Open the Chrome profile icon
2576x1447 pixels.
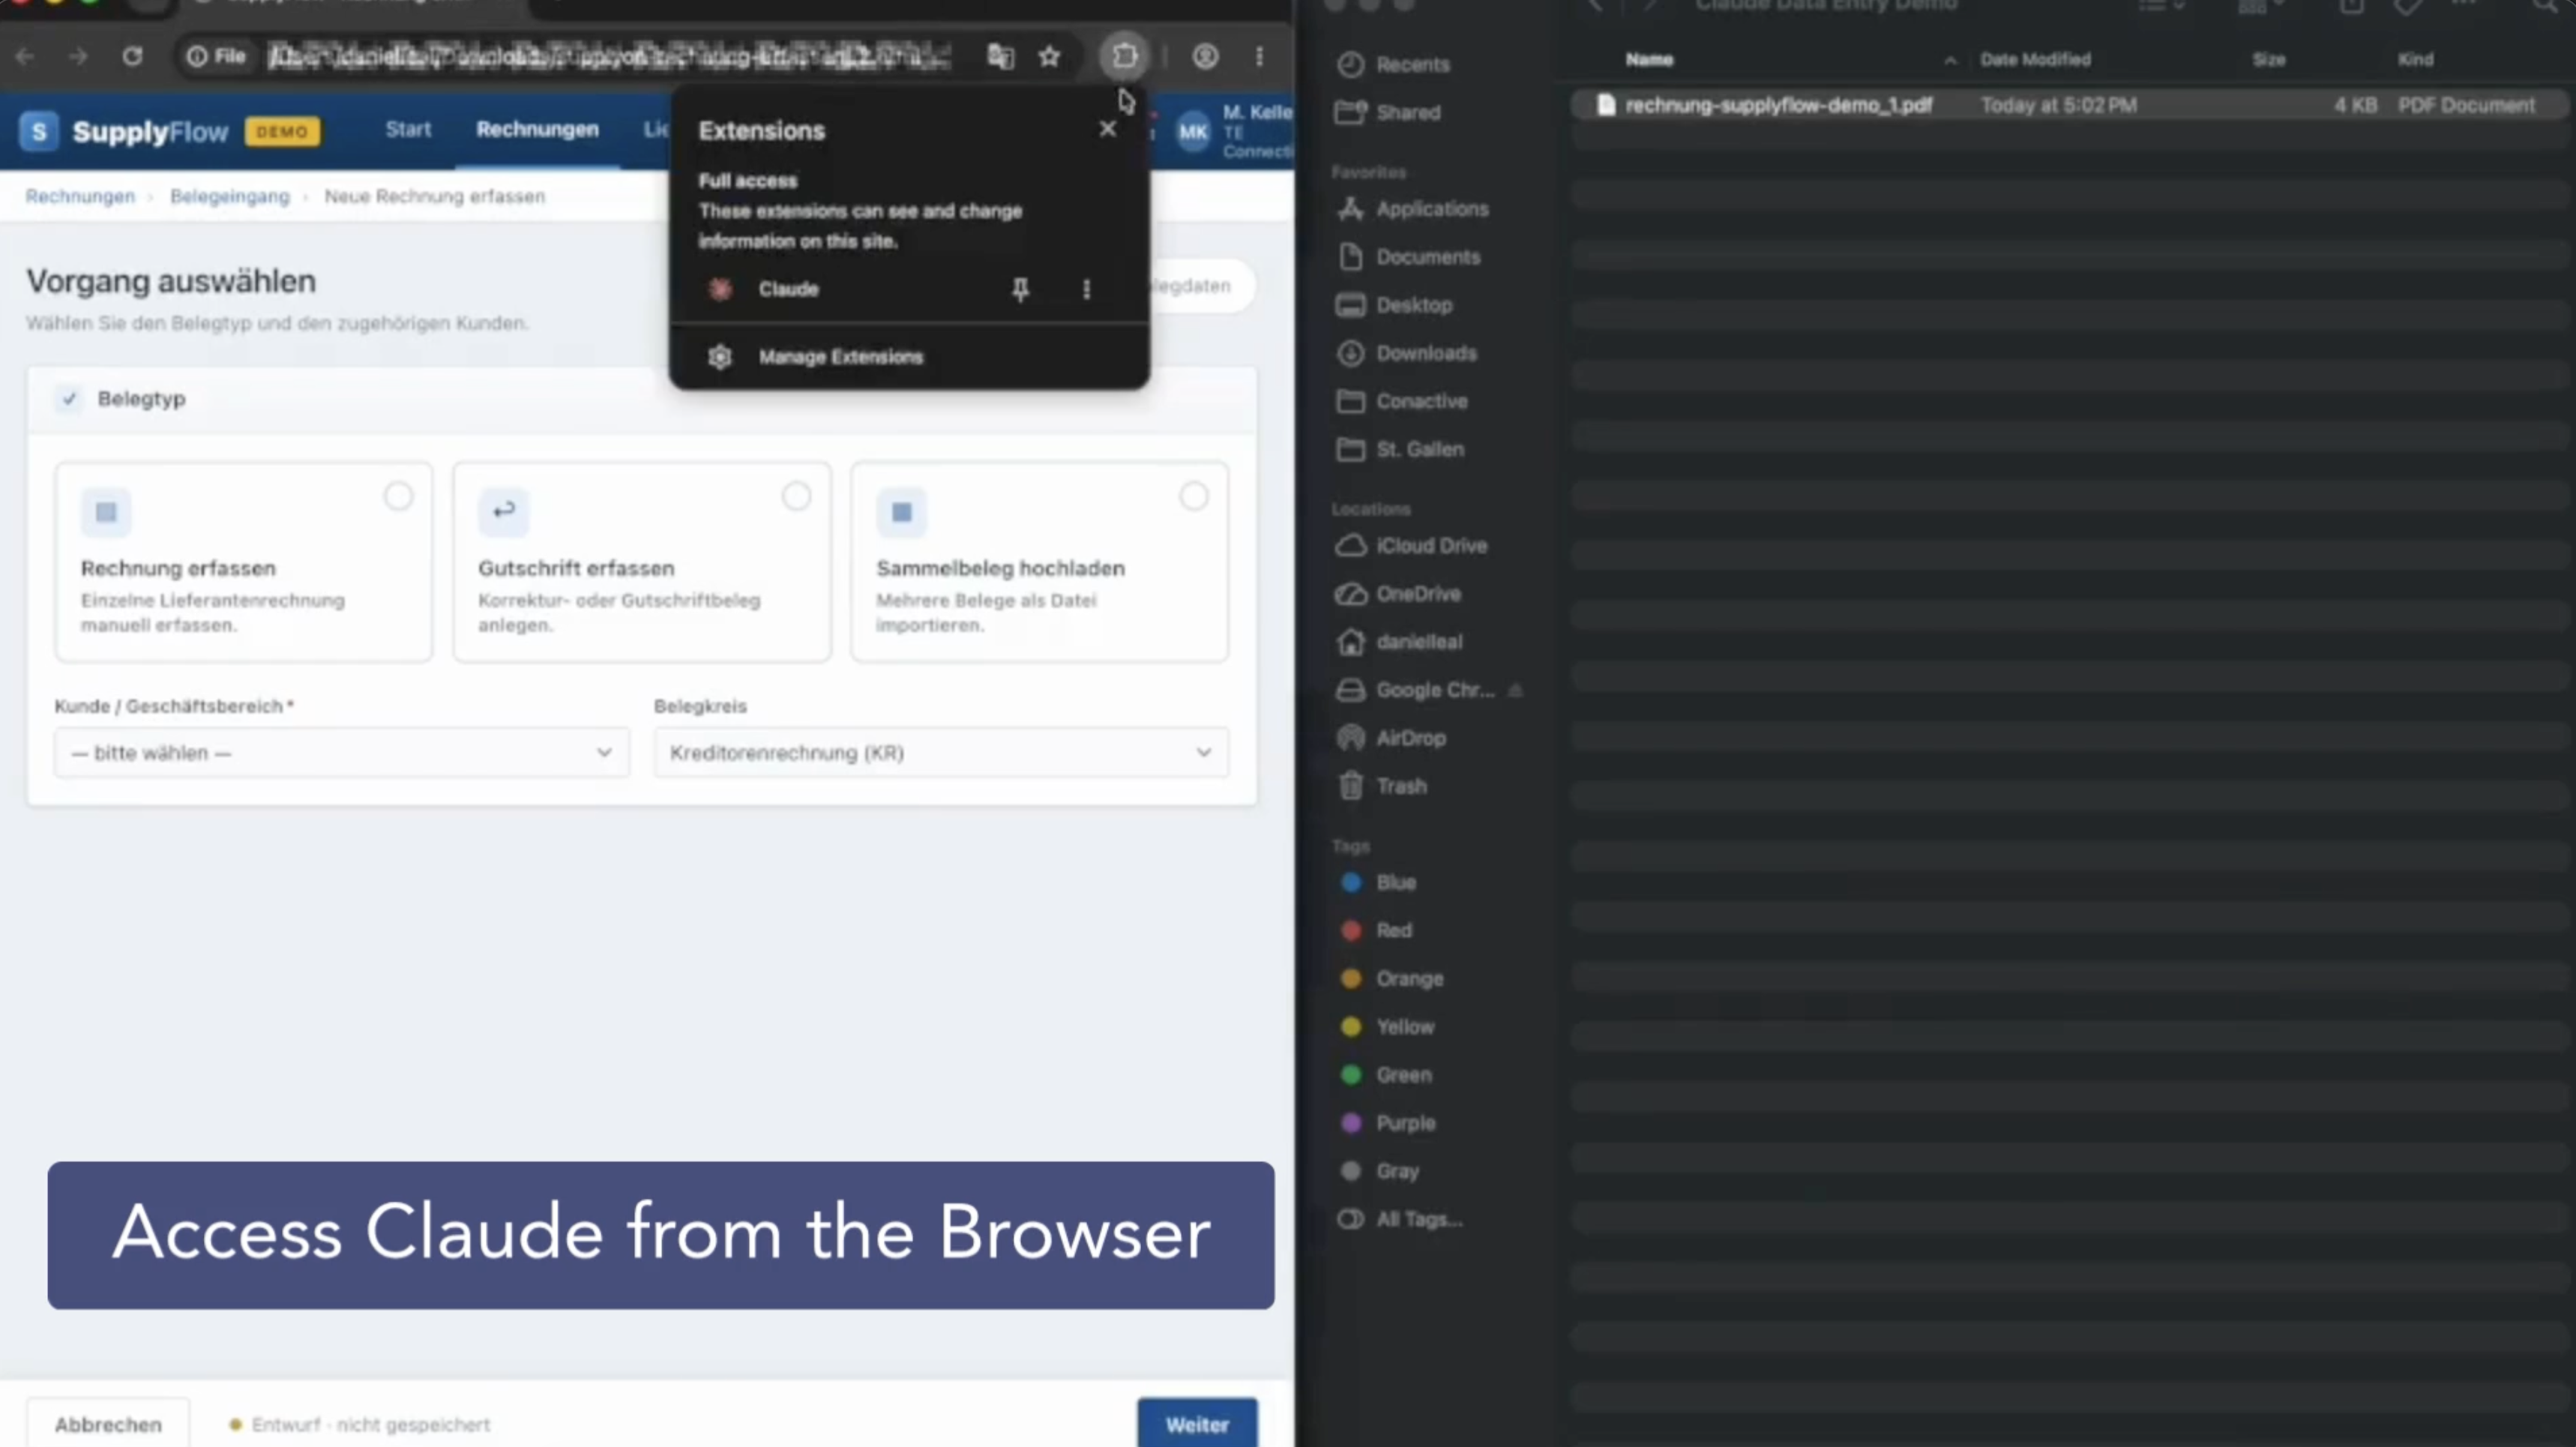coord(1205,57)
